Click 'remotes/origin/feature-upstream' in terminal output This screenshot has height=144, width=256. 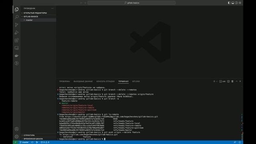79,110
